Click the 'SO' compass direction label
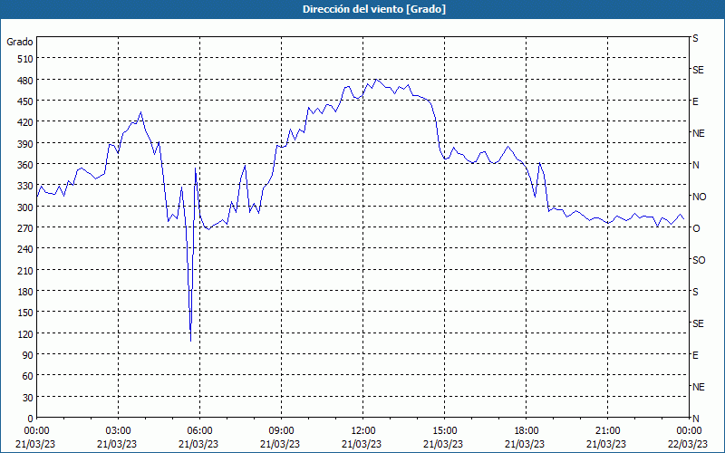Viewport: 725px width, 453px height. [699, 260]
